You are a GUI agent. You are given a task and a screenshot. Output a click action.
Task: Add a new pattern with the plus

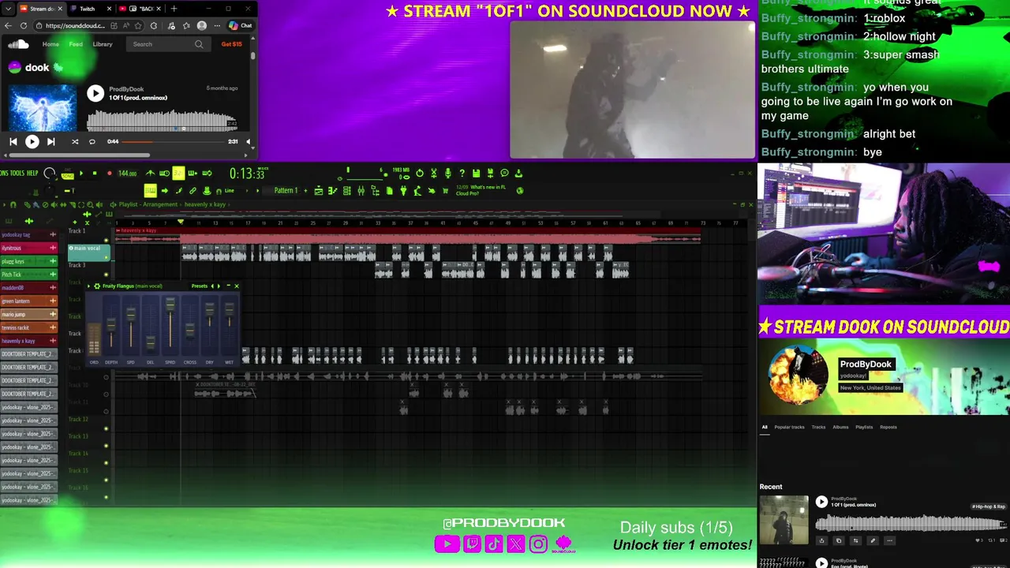click(x=305, y=191)
